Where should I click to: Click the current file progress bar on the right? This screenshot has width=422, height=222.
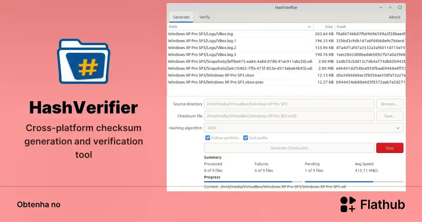(x=354, y=182)
